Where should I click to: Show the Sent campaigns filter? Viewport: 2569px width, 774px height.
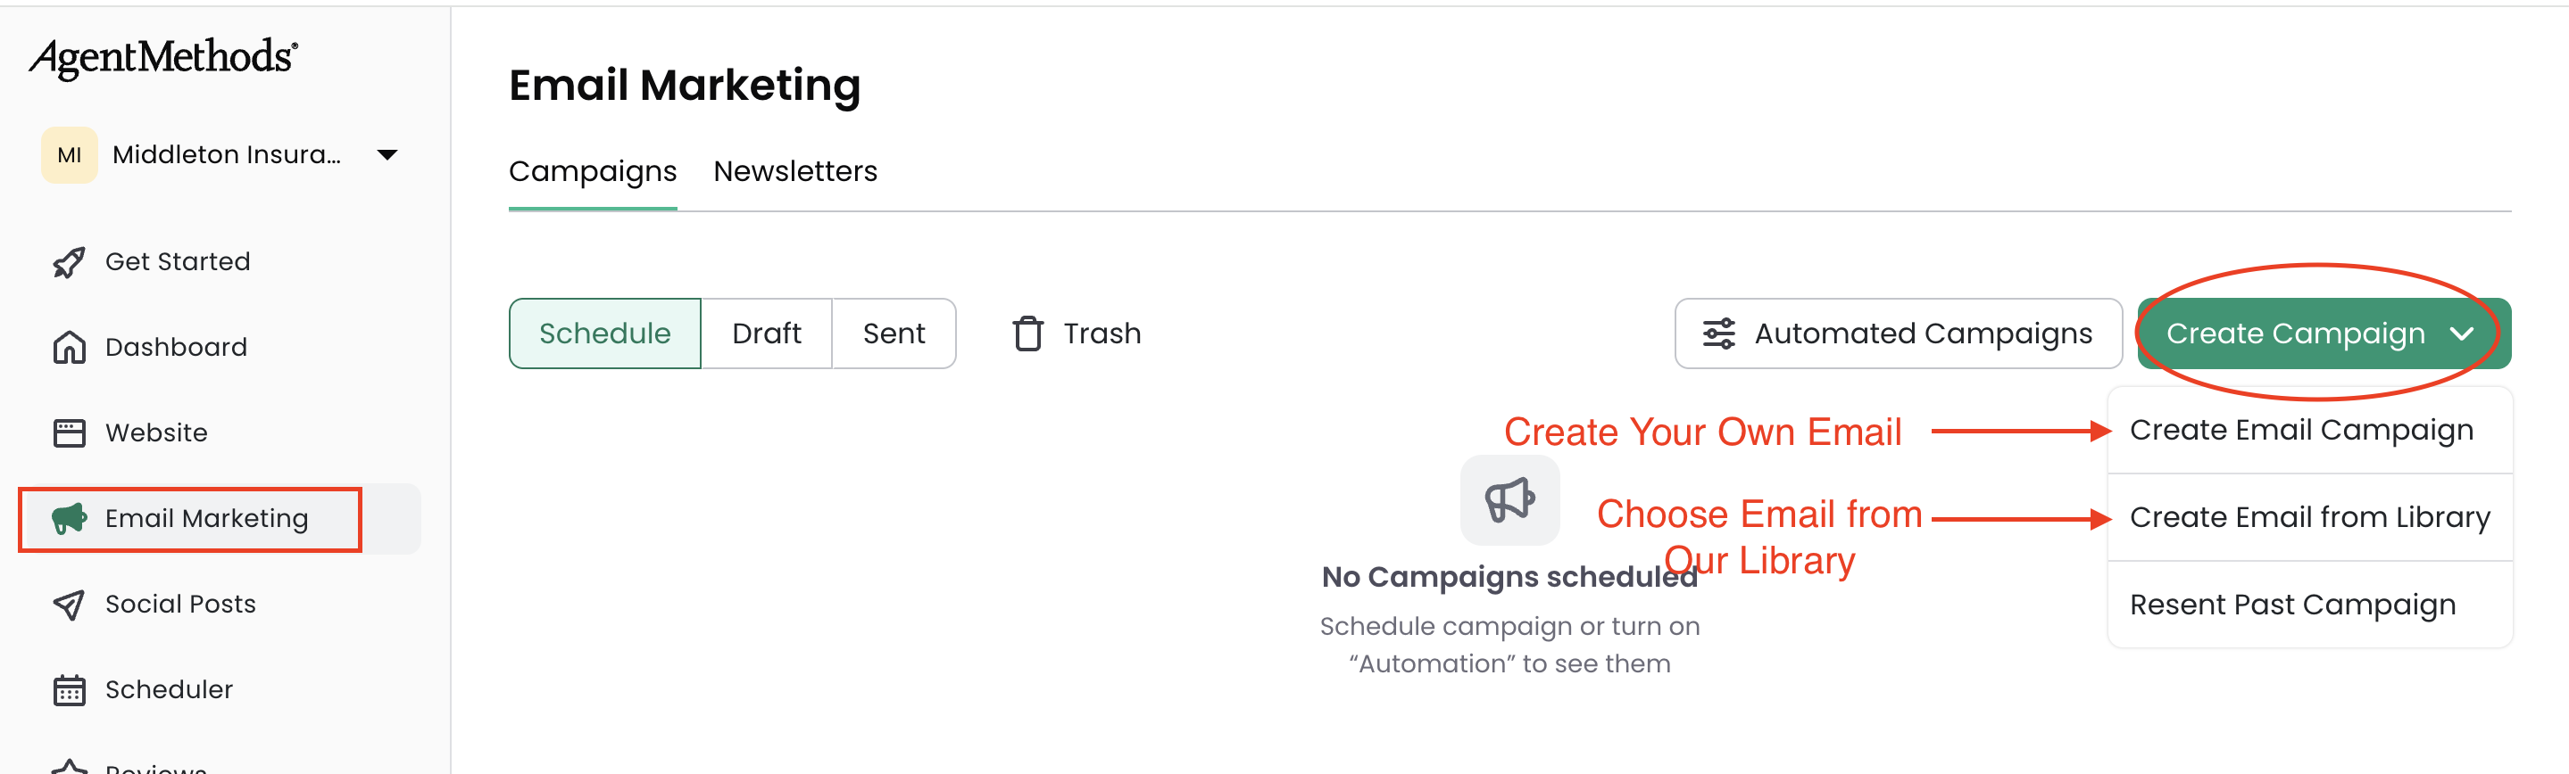(x=894, y=333)
